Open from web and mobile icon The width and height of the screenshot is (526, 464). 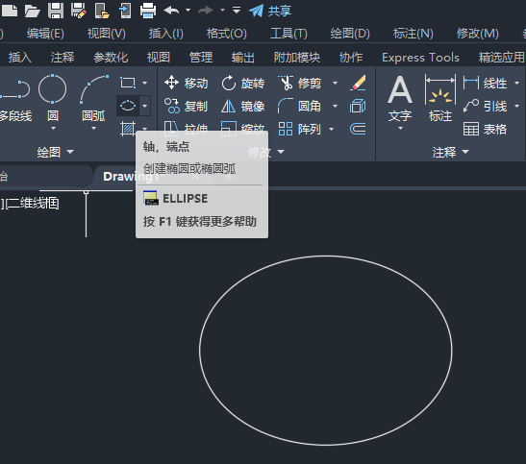pos(102,11)
